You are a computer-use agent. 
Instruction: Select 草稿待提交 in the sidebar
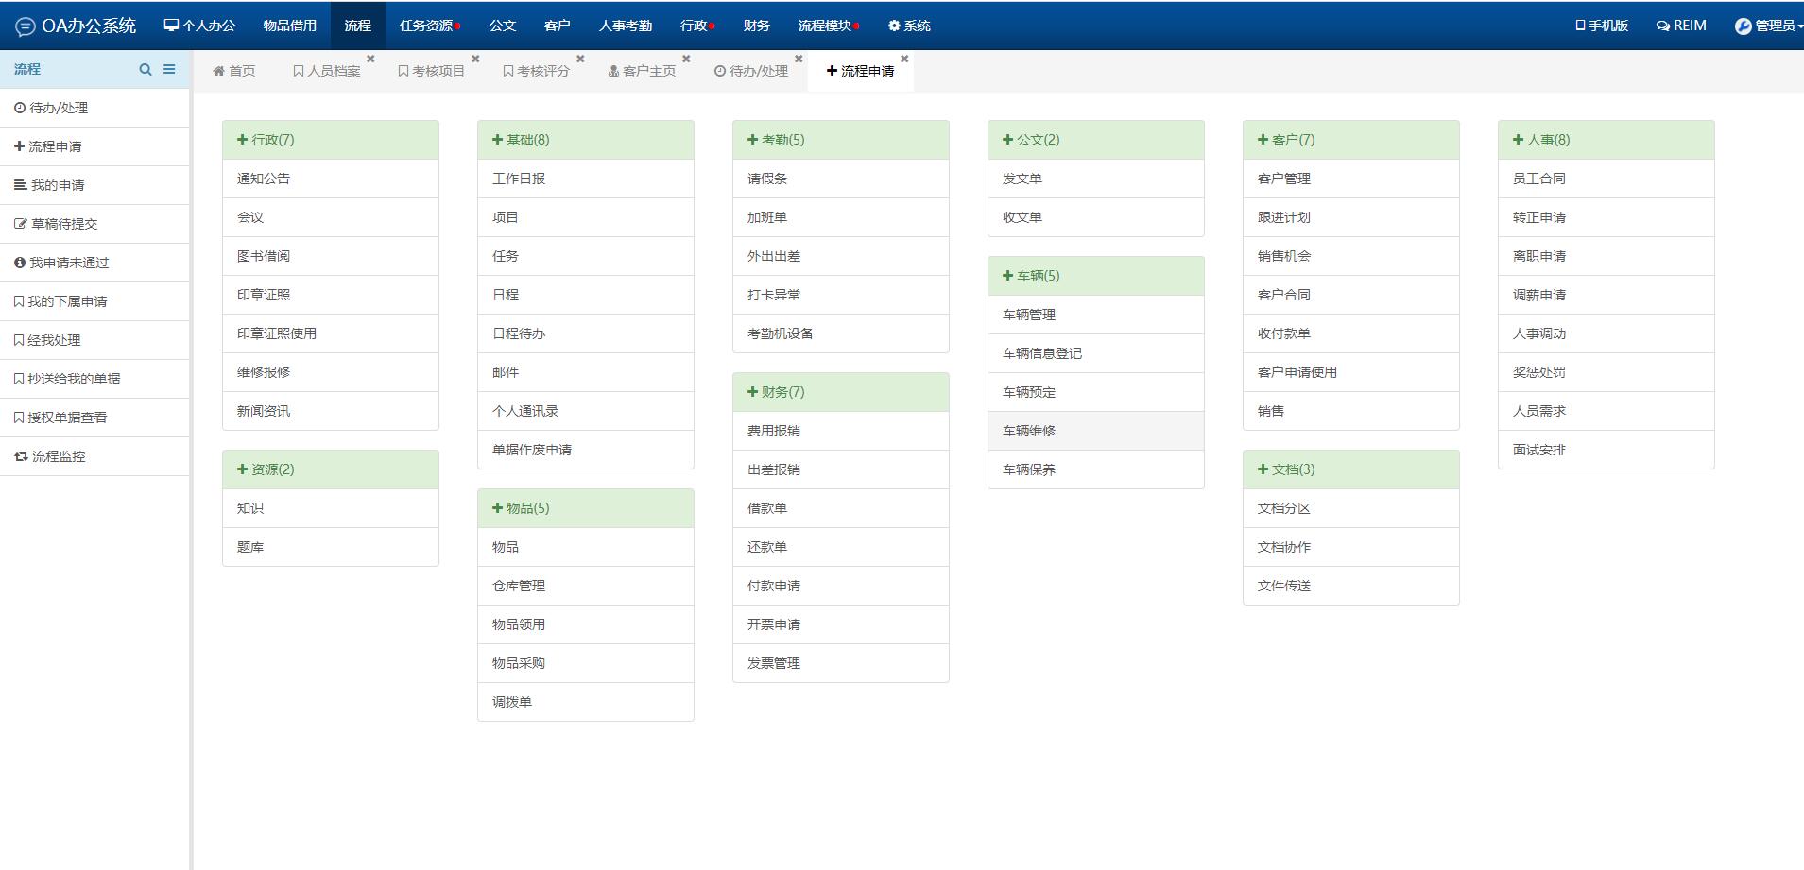click(x=64, y=224)
